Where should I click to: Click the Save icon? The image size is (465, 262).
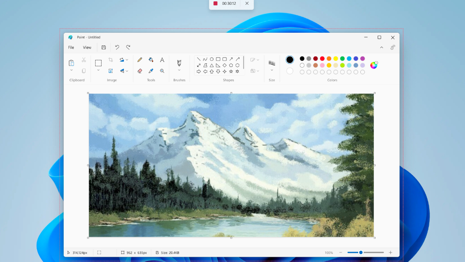[x=103, y=48]
